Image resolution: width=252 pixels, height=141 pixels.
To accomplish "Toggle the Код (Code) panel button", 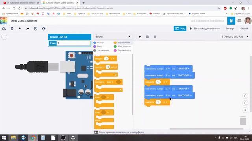I will click(x=180, y=29).
